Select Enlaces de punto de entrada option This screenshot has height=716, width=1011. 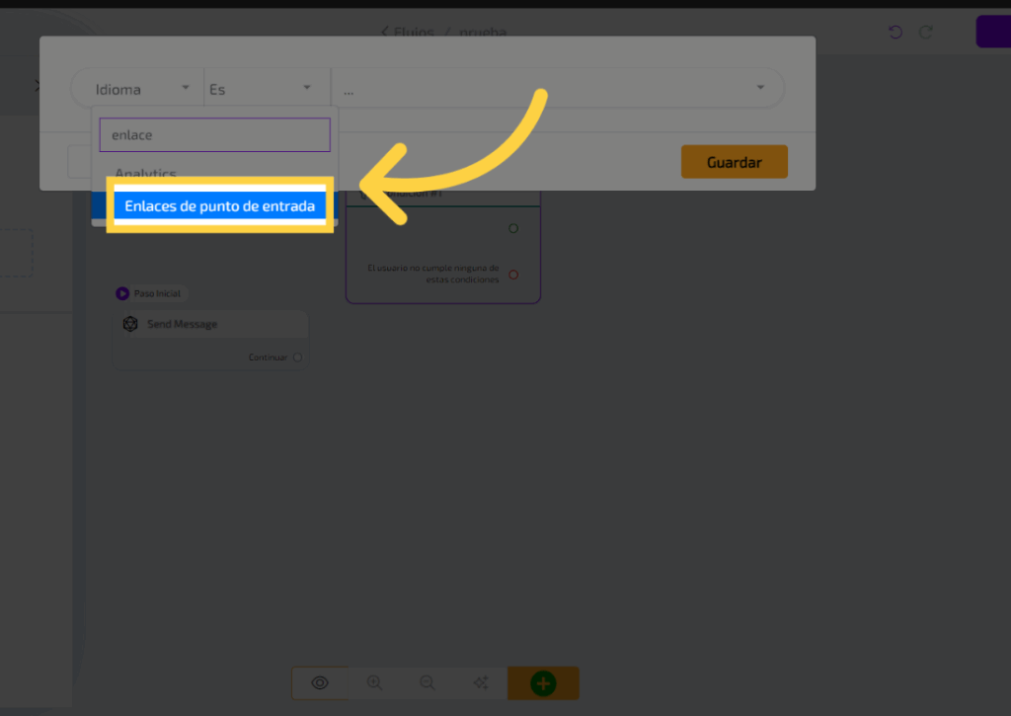point(219,206)
